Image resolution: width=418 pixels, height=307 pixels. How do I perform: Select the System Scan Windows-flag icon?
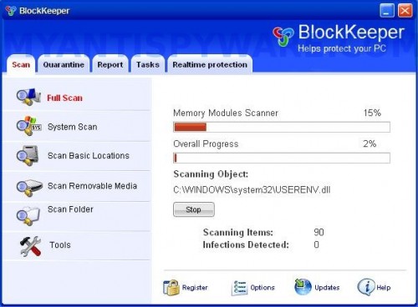click(28, 126)
